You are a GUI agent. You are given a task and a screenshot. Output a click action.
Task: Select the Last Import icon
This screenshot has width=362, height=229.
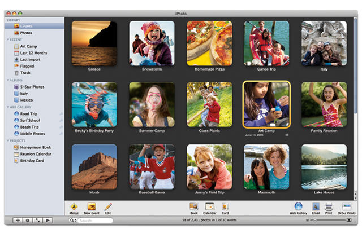pos(16,60)
